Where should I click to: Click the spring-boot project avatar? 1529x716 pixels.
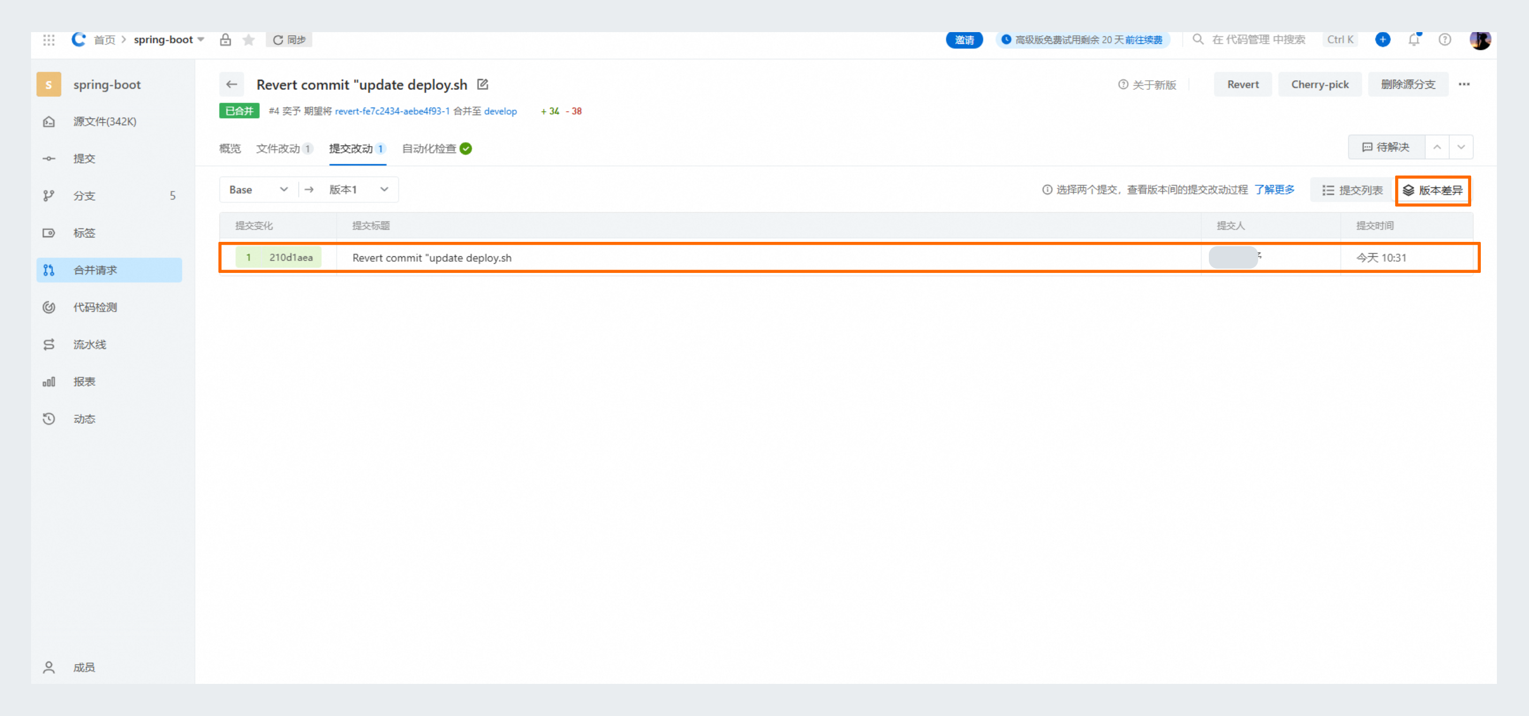tap(49, 84)
